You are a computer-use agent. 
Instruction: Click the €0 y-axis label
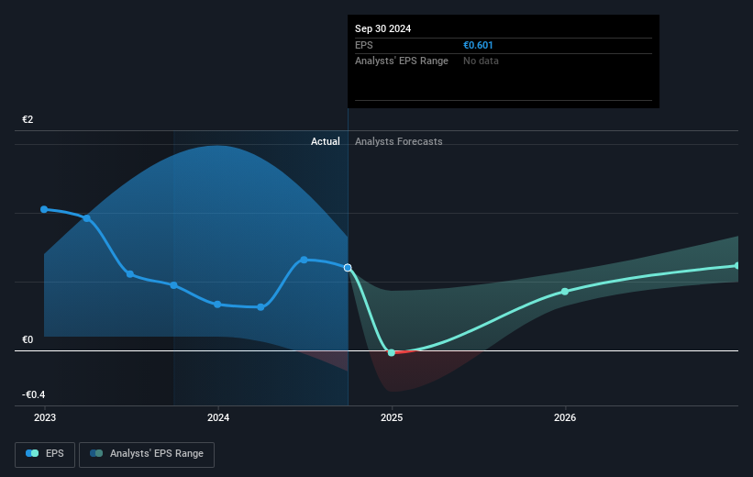28,340
